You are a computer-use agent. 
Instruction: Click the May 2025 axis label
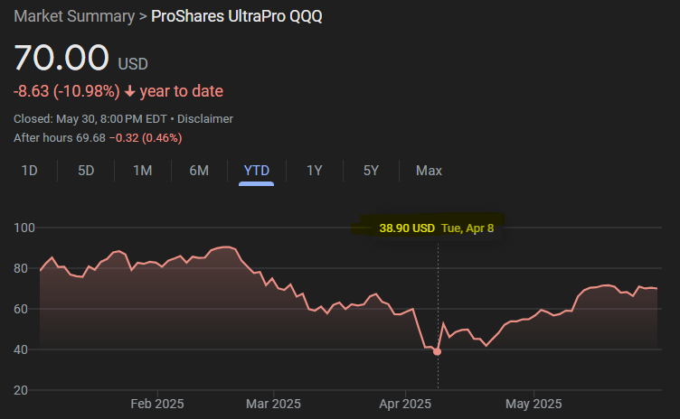click(534, 404)
